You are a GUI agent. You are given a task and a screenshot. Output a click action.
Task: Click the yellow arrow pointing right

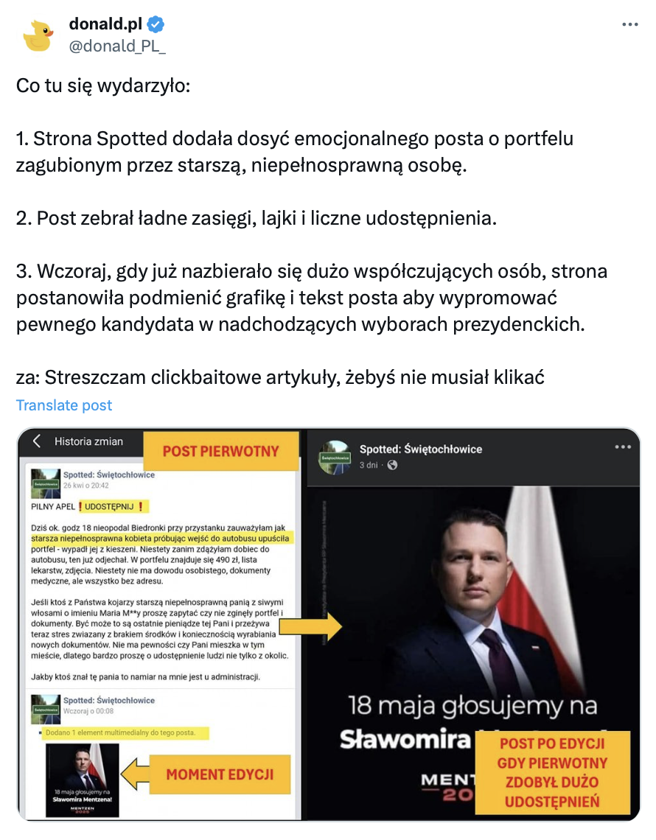(x=311, y=626)
